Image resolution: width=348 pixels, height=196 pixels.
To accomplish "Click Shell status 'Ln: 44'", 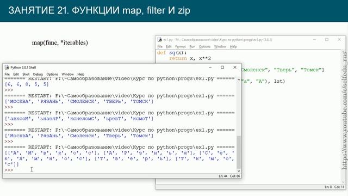I will (223, 176).
